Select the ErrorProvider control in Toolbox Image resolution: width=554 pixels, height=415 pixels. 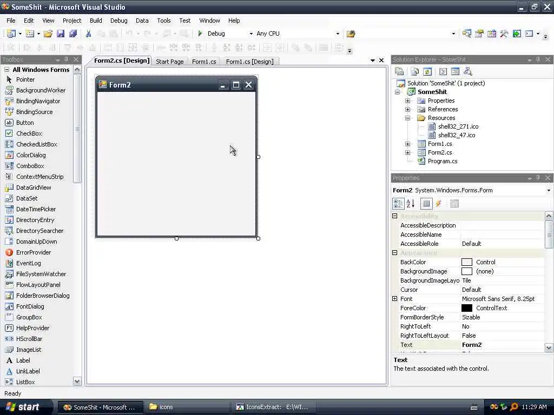[x=34, y=253]
